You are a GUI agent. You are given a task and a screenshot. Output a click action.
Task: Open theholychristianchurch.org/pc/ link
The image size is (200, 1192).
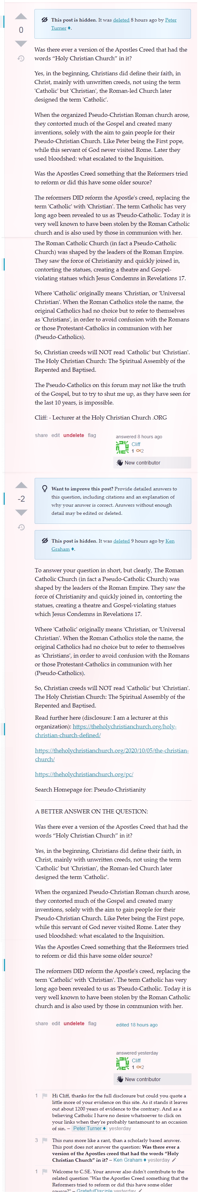84,774
